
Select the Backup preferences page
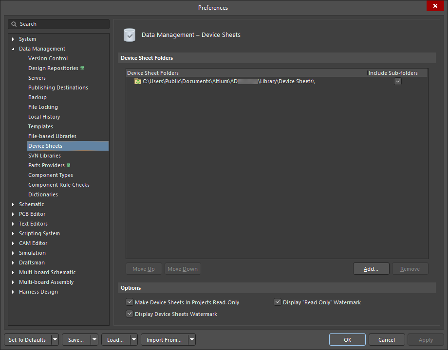click(37, 97)
